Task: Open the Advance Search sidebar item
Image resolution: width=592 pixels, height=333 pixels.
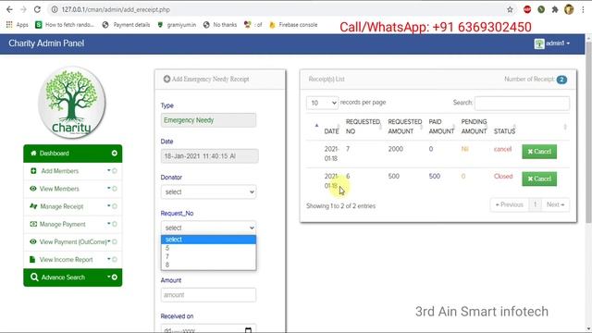Action: coord(72,277)
